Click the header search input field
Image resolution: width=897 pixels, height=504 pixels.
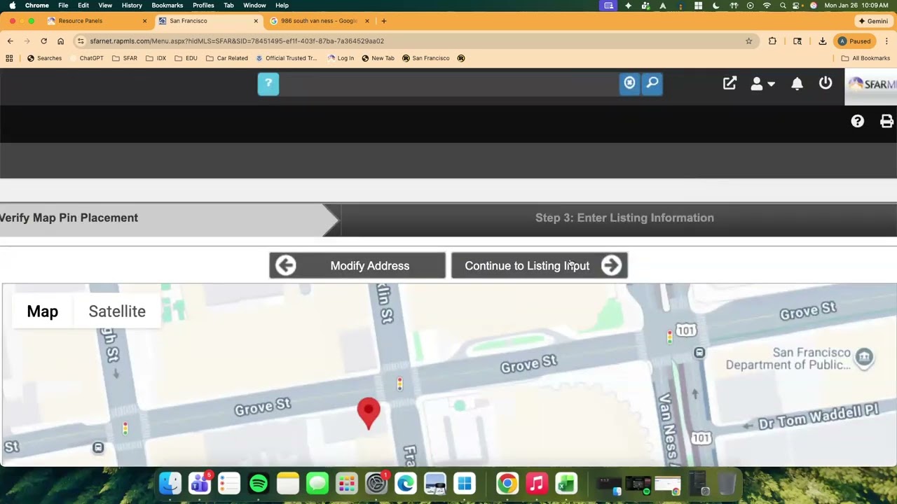tap(449, 84)
